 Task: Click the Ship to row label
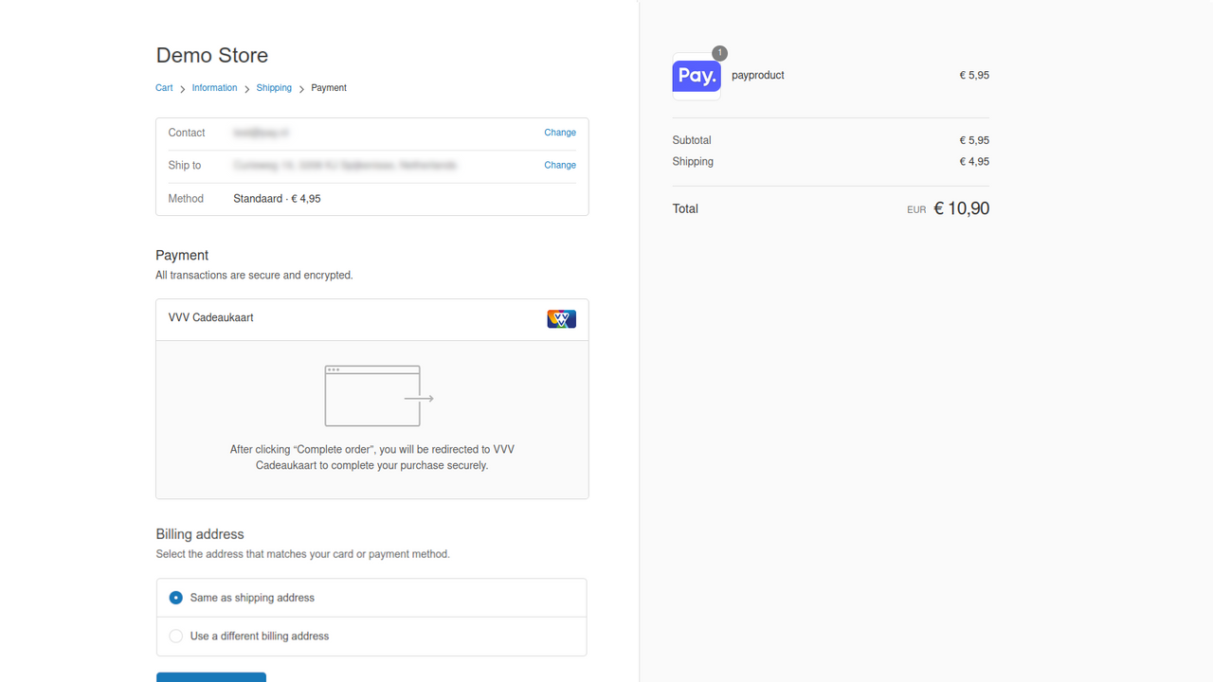coord(185,166)
